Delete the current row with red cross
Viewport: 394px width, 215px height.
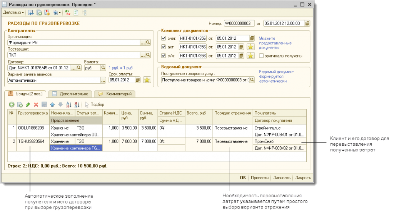click(x=36, y=104)
